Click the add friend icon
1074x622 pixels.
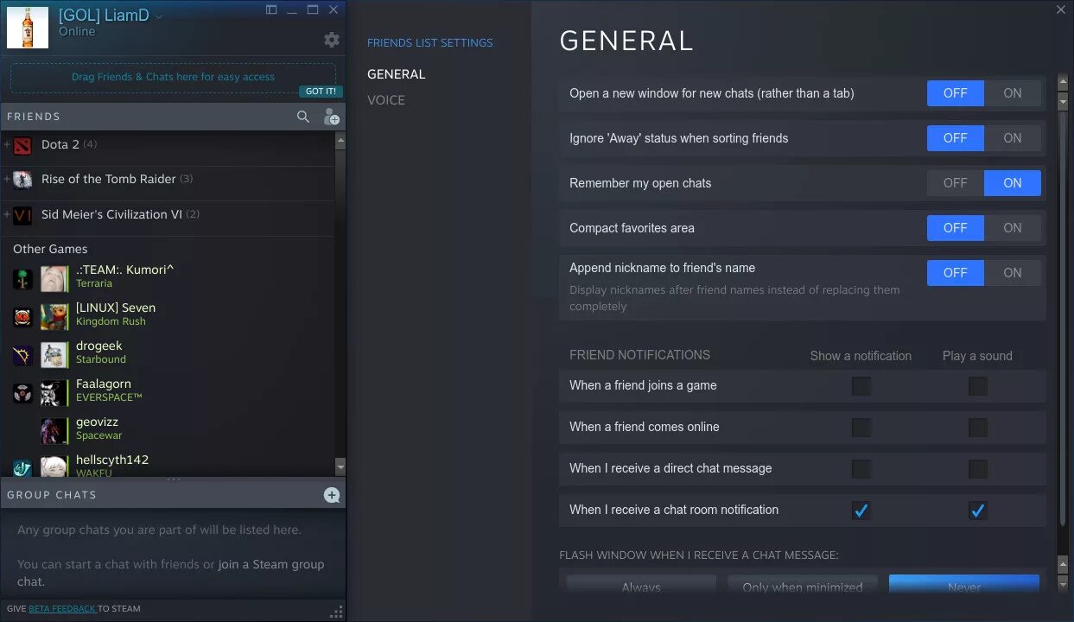[331, 117]
